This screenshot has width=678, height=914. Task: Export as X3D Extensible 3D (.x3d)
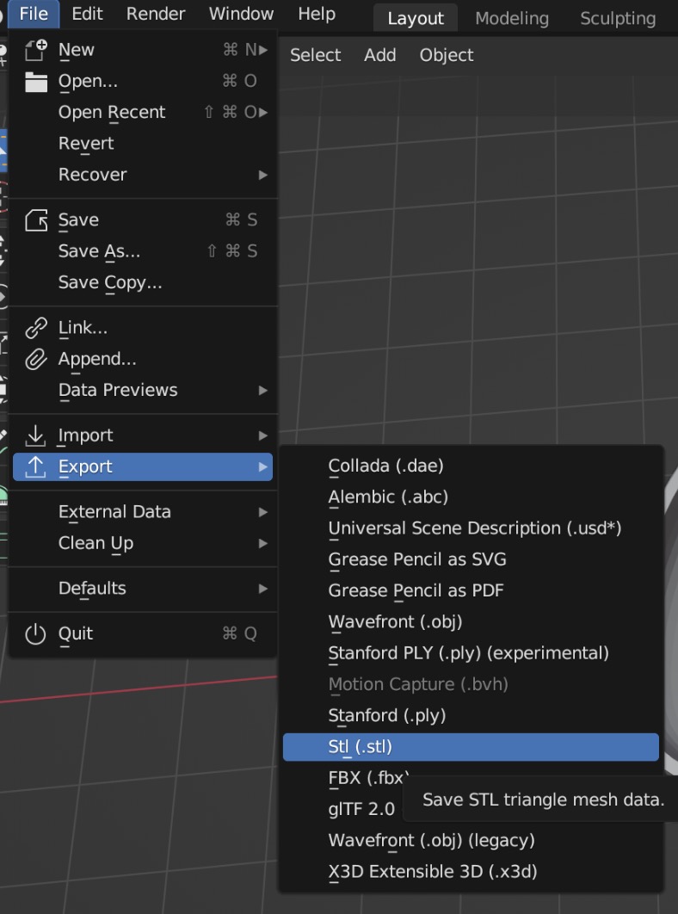[471, 872]
